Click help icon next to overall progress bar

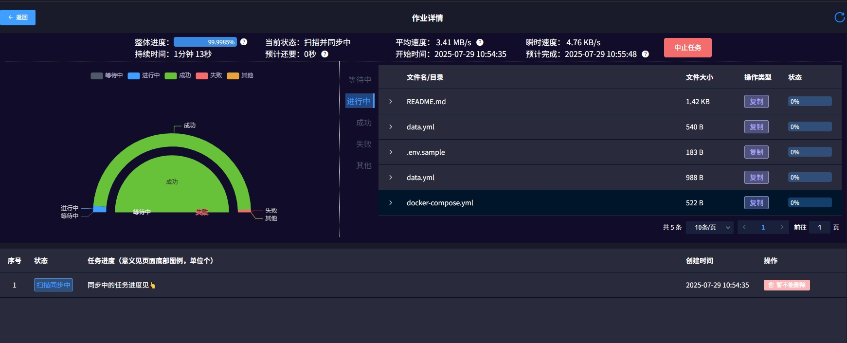tap(244, 42)
